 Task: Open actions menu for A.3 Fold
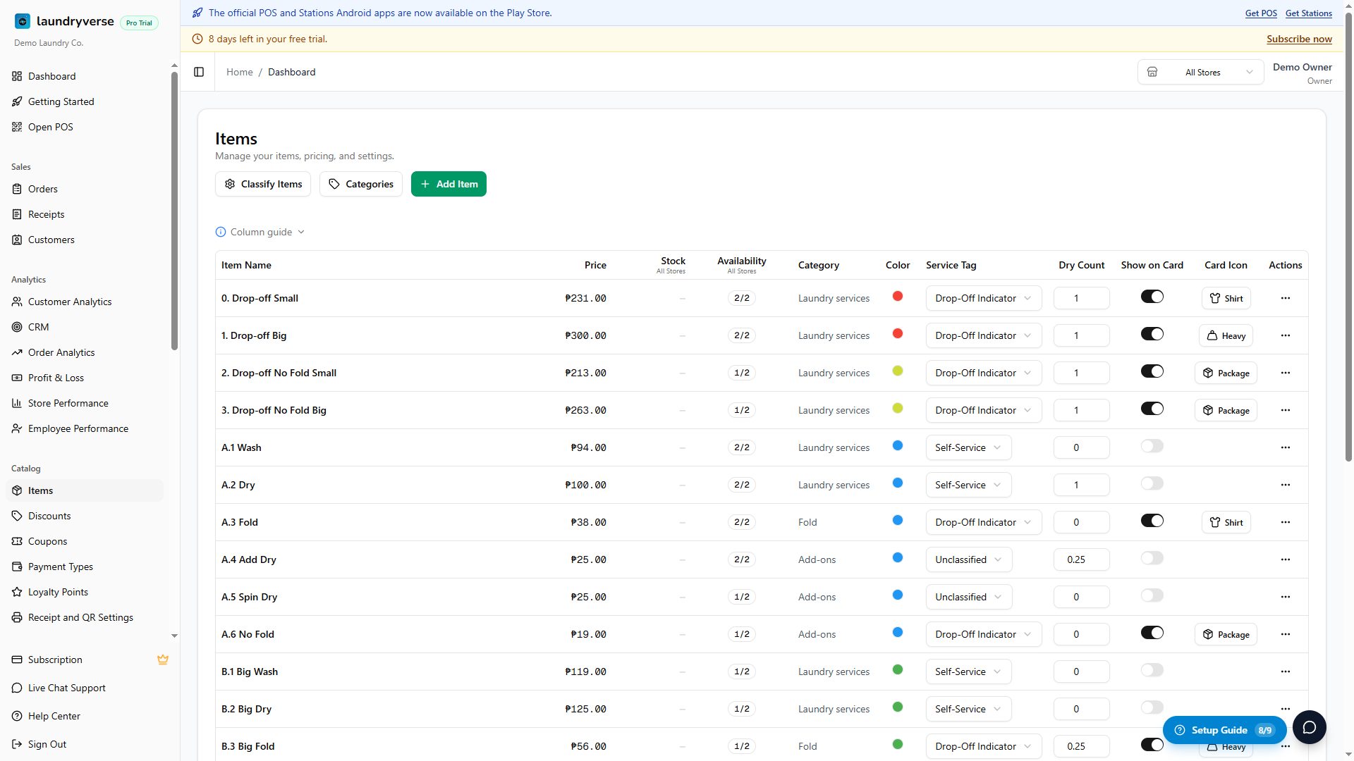1286,522
